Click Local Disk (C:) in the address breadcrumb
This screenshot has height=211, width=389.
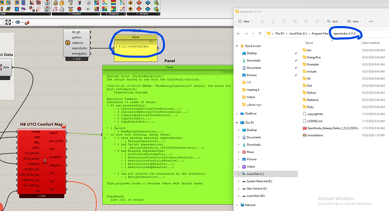[x=298, y=33]
